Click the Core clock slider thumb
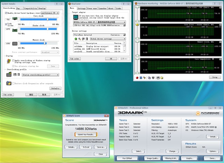Viewport: 224px width, 163px height. click(x=48, y=19)
